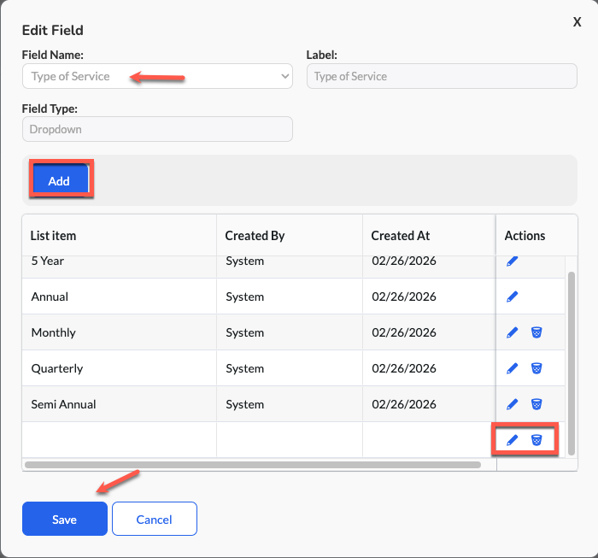Edit the blank new list row
The height and width of the screenshot is (558, 598).
(512, 440)
